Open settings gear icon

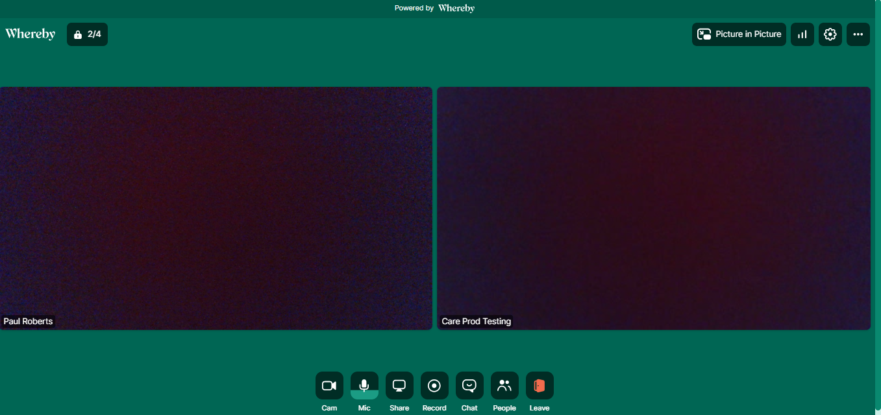pyautogui.click(x=830, y=34)
